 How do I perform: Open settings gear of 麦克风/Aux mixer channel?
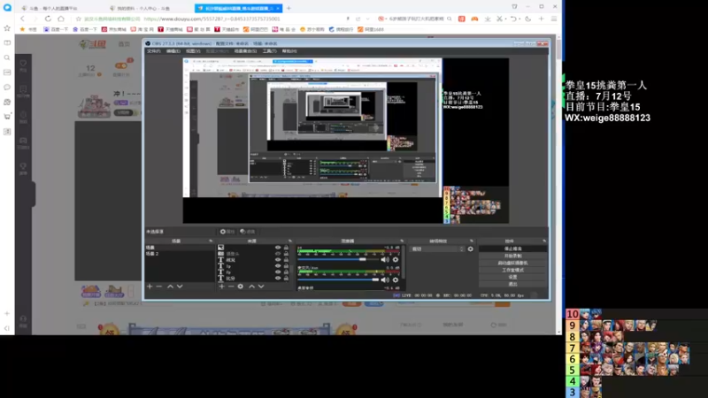click(x=396, y=279)
